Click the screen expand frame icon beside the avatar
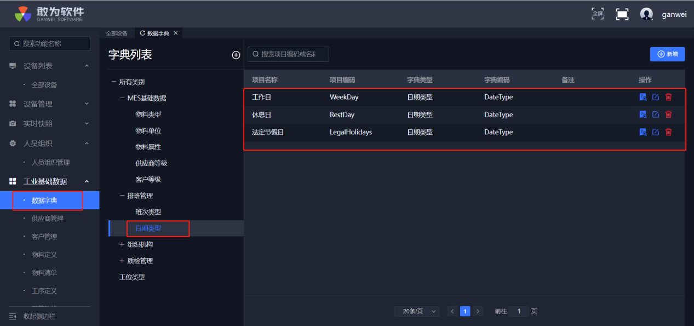Image resolution: width=694 pixels, height=326 pixels. pyautogui.click(x=622, y=14)
